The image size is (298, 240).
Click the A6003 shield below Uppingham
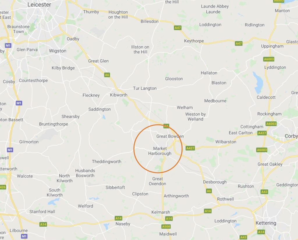[269, 59]
